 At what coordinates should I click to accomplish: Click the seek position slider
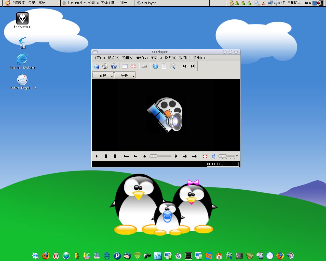160,156
